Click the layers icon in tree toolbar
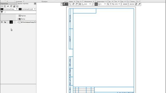 (8, 6)
